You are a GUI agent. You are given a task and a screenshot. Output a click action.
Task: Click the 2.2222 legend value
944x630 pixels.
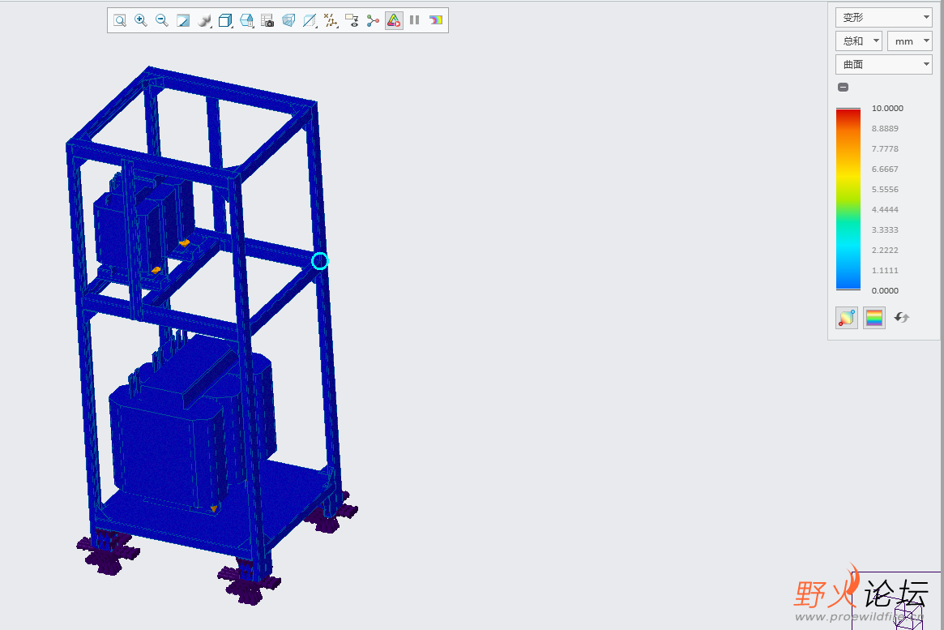coord(885,250)
